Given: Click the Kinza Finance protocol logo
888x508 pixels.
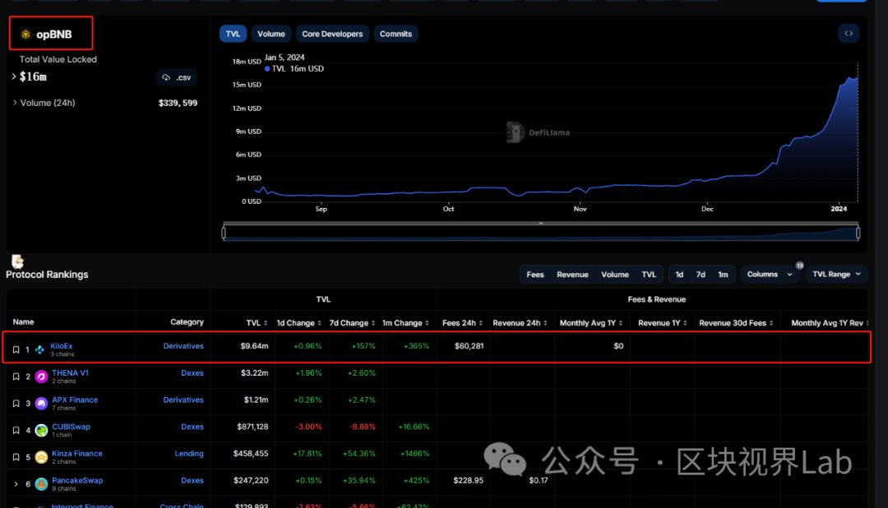Looking at the screenshot, I should (x=41, y=457).
